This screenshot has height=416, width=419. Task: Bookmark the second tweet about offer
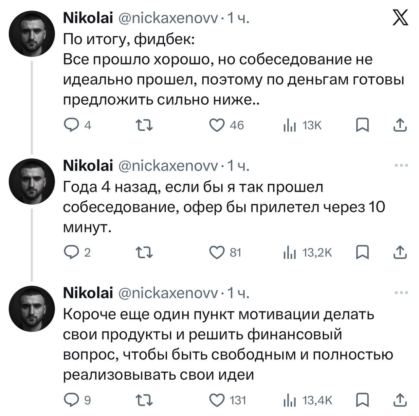(362, 253)
